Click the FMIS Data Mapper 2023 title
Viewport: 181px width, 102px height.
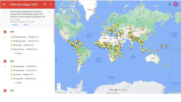24,5
